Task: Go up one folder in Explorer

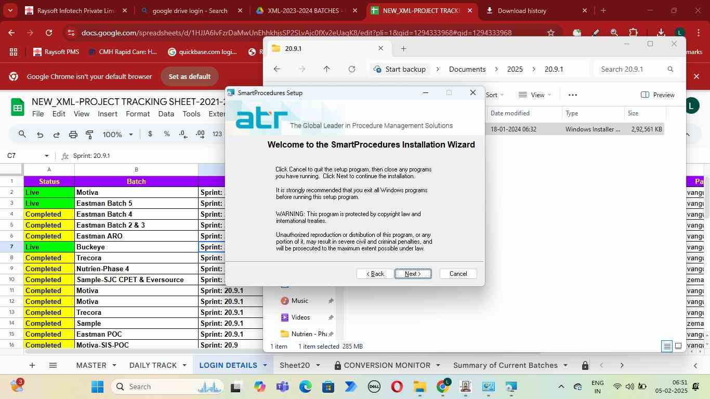Action: click(x=326, y=69)
